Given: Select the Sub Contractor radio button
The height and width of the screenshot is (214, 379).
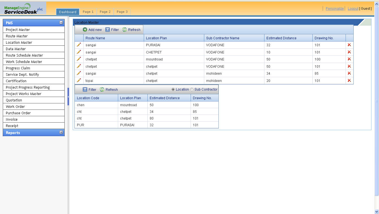Looking at the screenshot, I should [192, 89].
